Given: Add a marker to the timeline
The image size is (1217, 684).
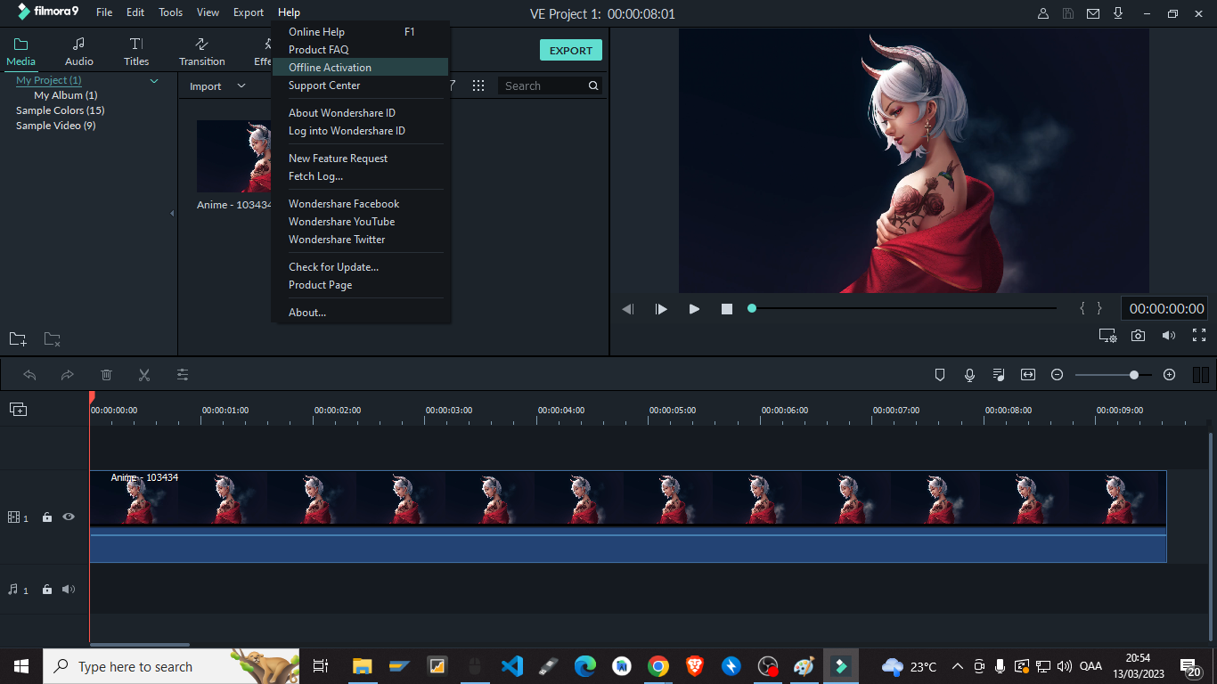Looking at the screenshot, I should click(x=939, y=375).
